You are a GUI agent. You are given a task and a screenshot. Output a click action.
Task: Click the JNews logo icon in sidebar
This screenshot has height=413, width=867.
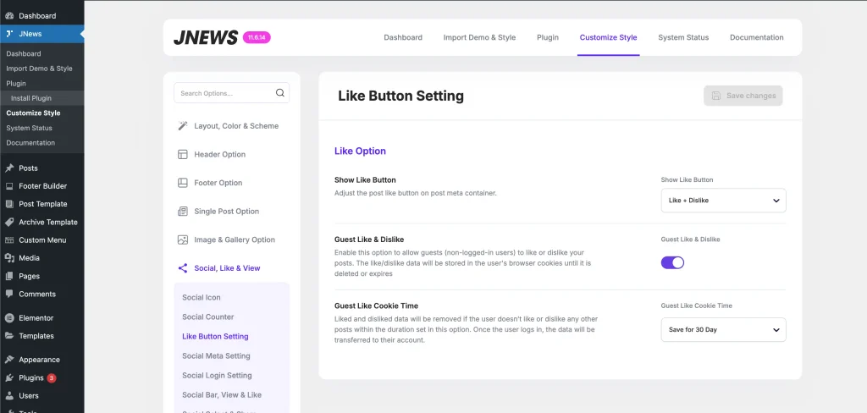pyautogui.click(x=9, y=34)
